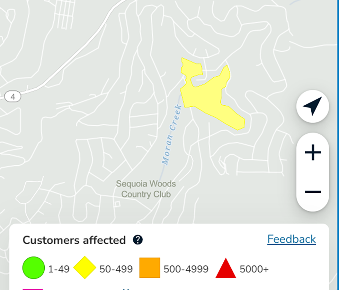Open the Customers affected help icon

click(x=138, y=240)
